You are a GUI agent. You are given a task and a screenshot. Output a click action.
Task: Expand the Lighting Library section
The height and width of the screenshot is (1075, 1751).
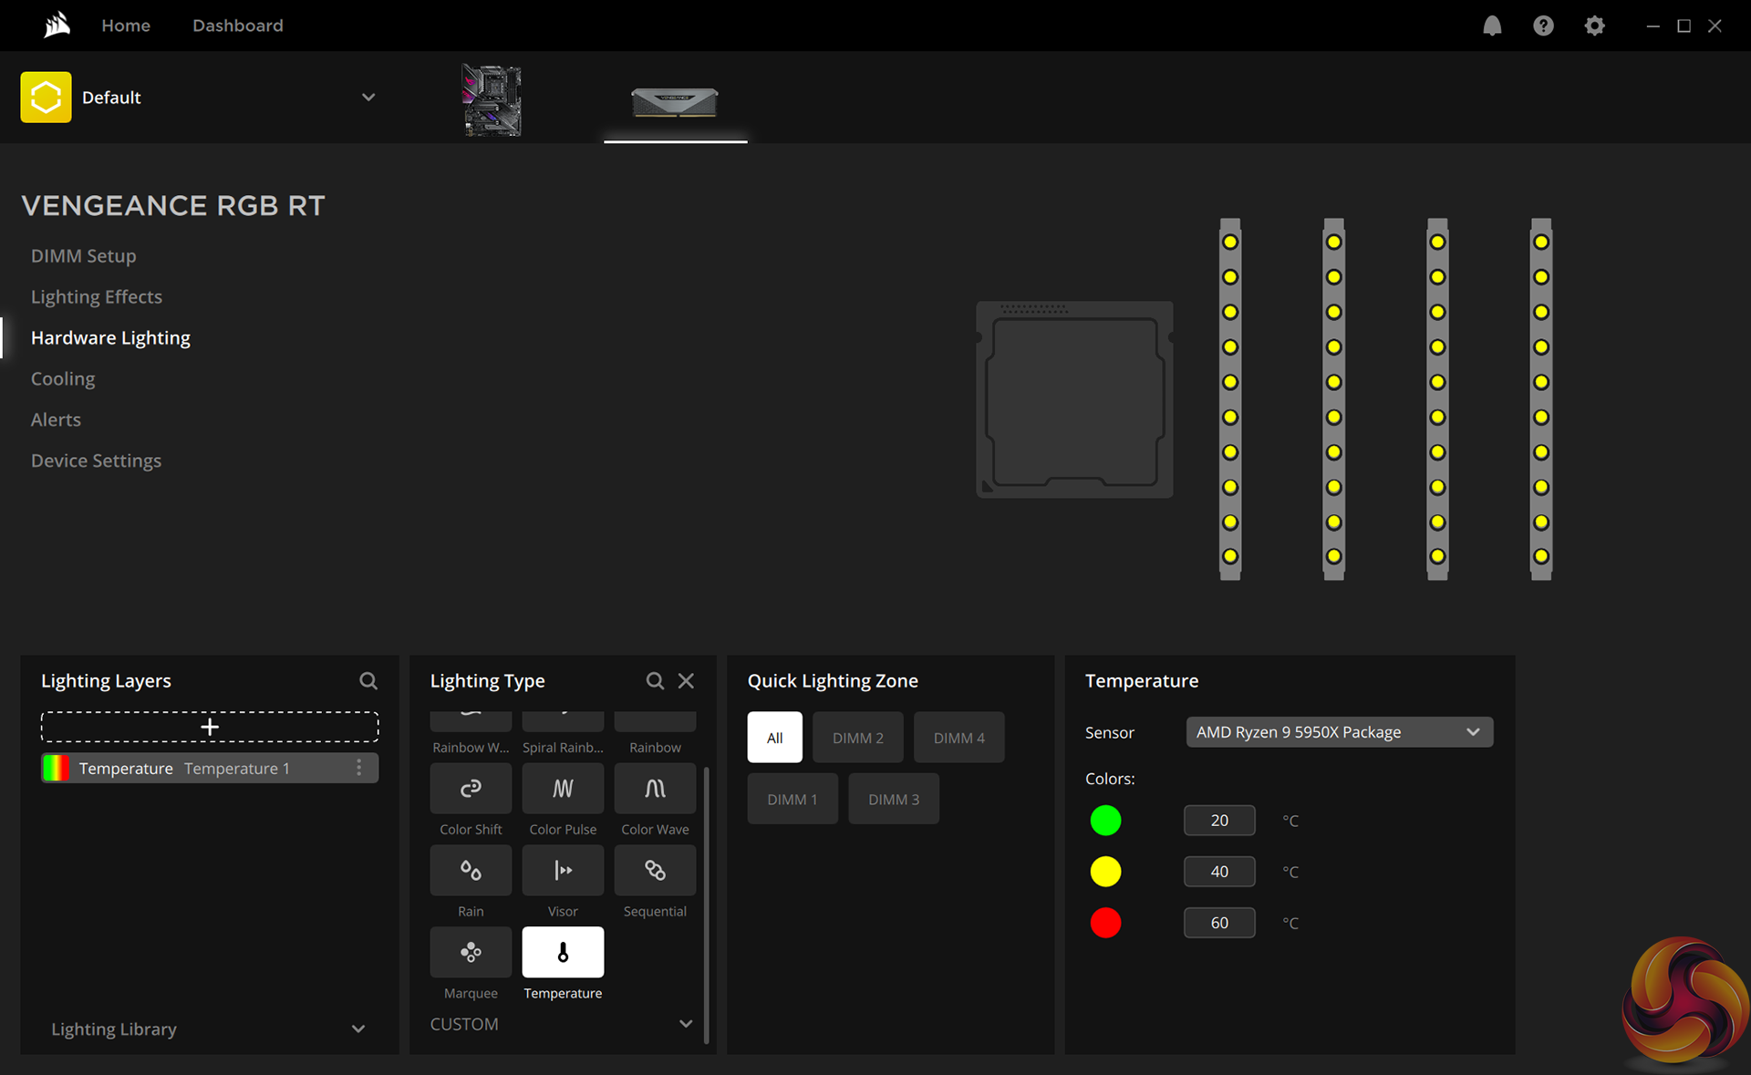pos(358,1029)
